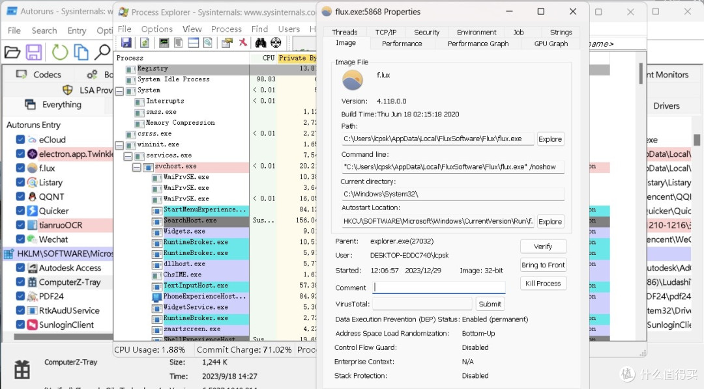Click the VirusTotal Submit button

pos(490,304)
